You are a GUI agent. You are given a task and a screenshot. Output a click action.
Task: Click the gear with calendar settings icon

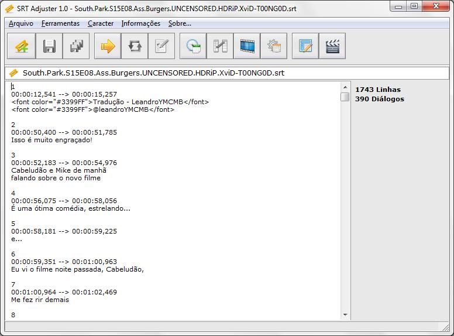274,46
